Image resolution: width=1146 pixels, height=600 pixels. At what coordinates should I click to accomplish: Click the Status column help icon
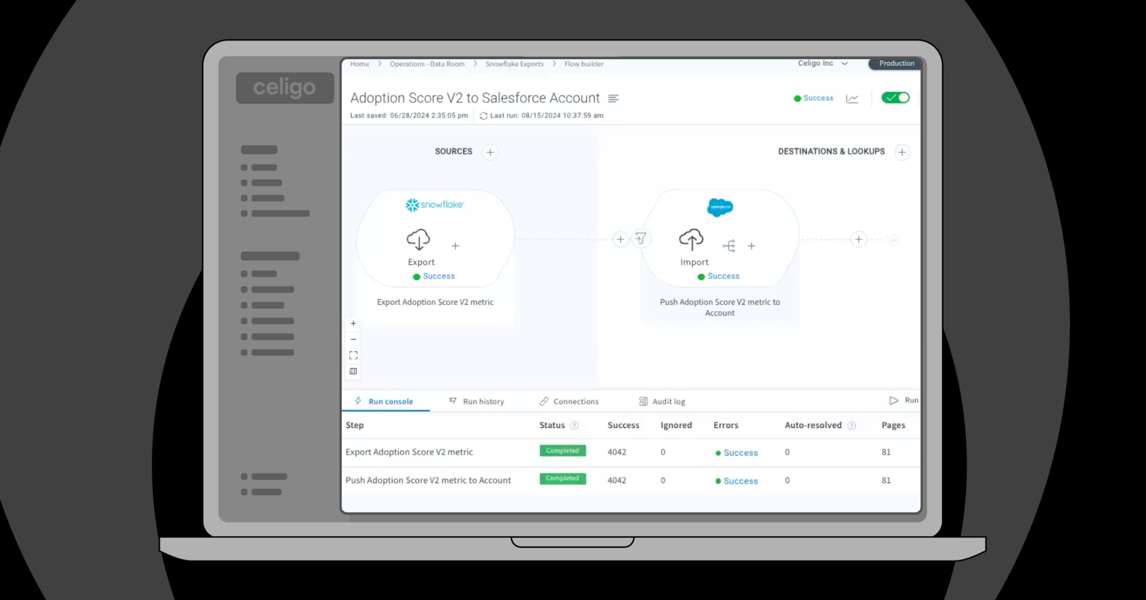(574, 425)
